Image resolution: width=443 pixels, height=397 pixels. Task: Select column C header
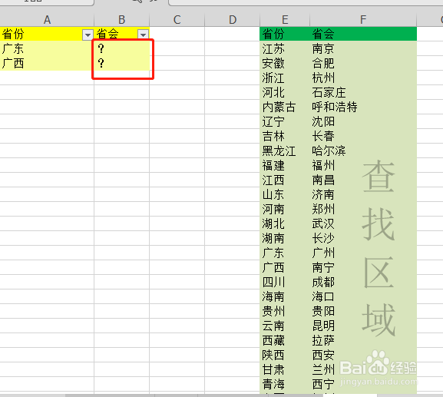coord(177,20)
